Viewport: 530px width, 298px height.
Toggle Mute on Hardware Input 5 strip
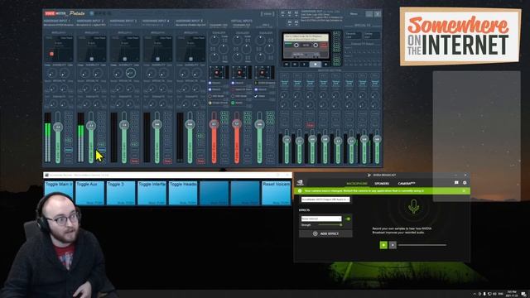tap(200, 161)
